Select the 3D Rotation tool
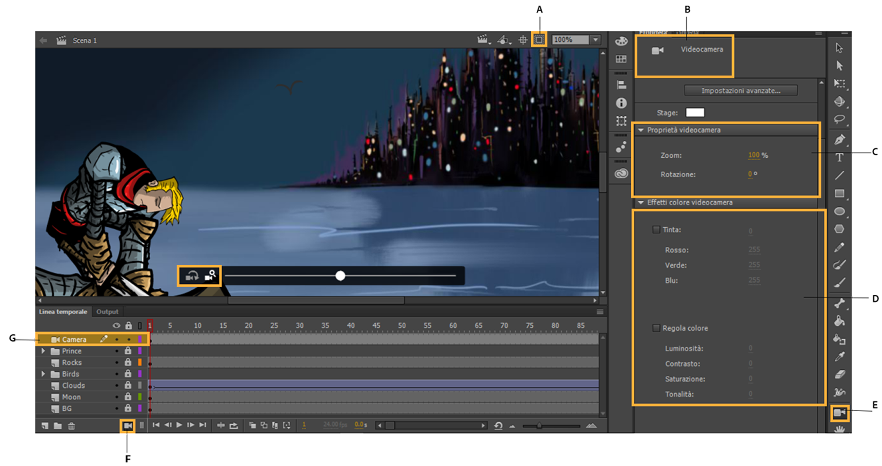Image resolution: width=882 pixels, height=466 pixels. click(839, 101)
